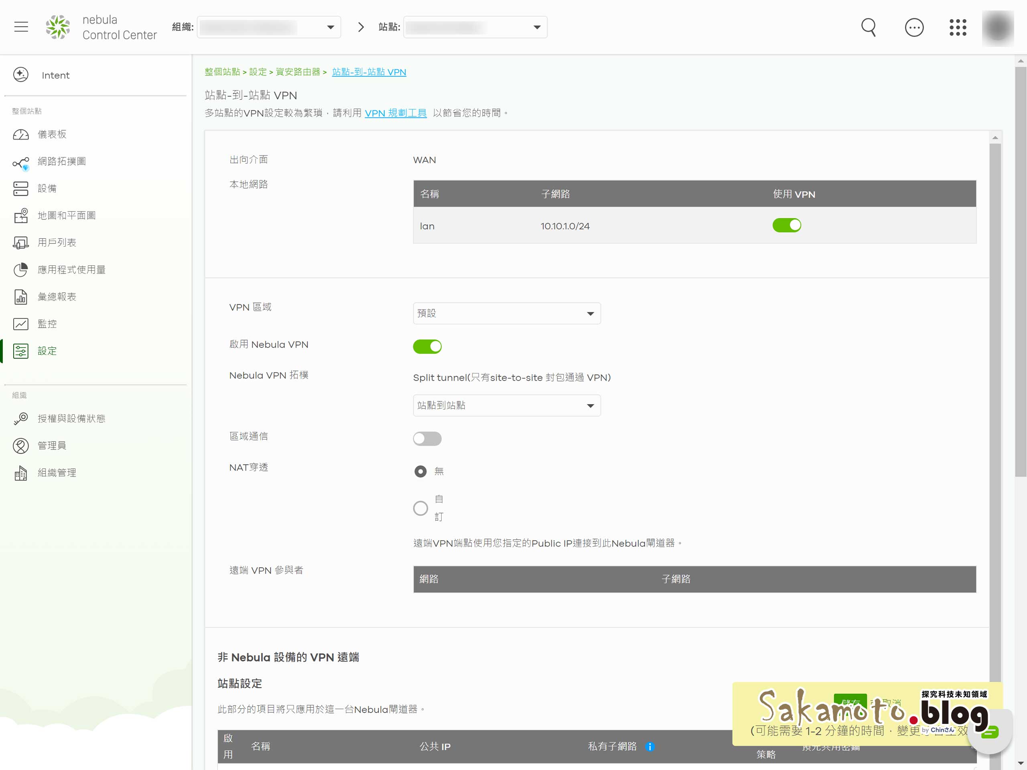
Task: Click inner panel scrollbar up arrow
Action: tap(995, 138)
